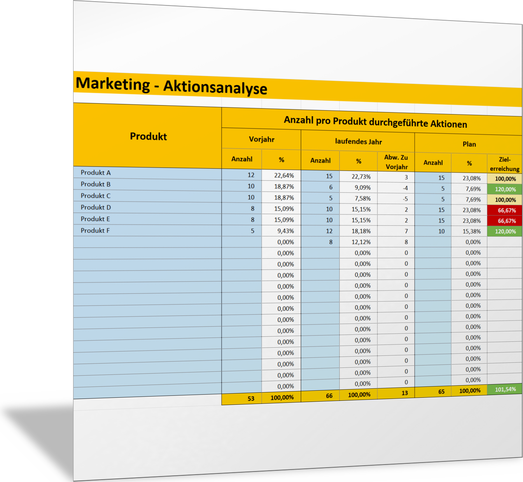
Task: Click the -5 deviation cell for Produkt C
Action: click(x=396, y=199)
